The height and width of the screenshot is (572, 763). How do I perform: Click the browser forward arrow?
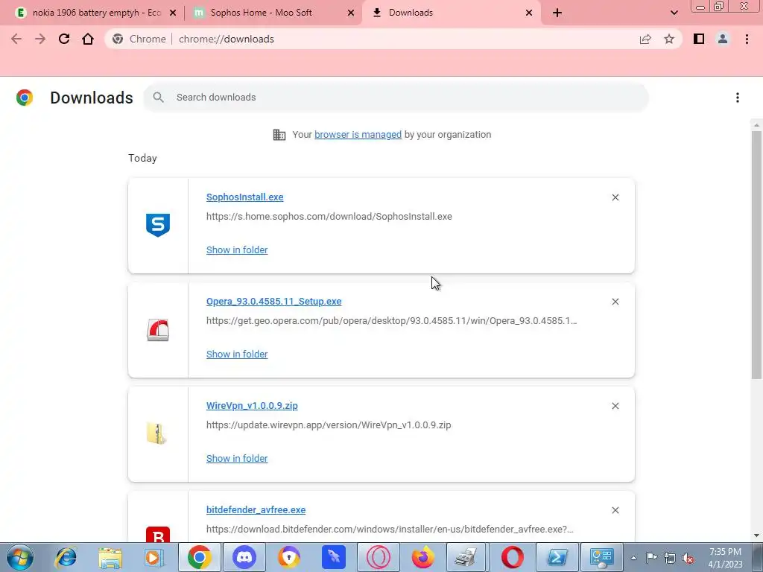pyautogui.click(x=40, y=39)
